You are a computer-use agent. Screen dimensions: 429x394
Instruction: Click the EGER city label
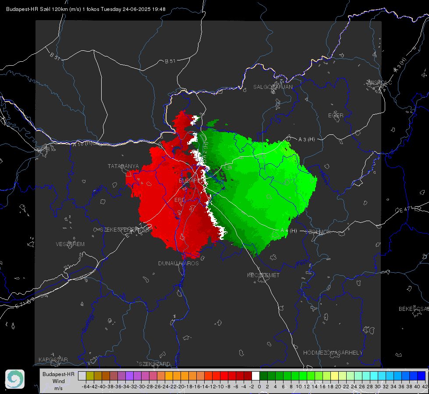pyautogui.click(x=336, y=116)
